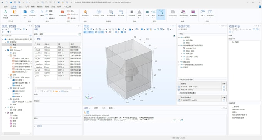Screen dimensions: 262x140
Task: Toggle solve checkbox for 声-结构边界 1 (asb1)
Action: [224, 100]
